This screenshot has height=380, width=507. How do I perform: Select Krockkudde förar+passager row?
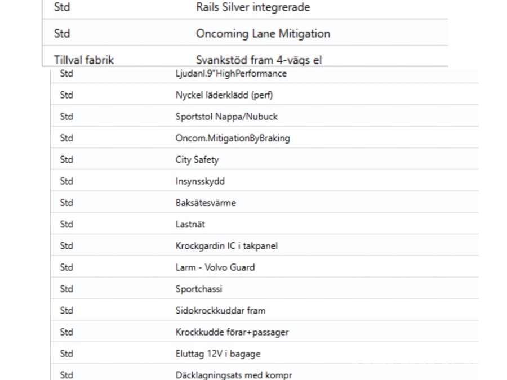(x=232, y=332)
